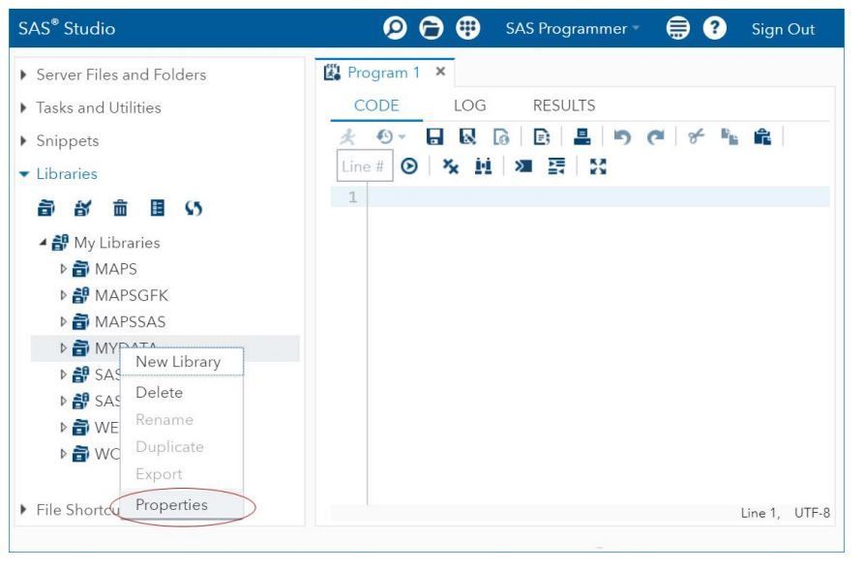Expand the MAPSSAS library
This screenshot has width=864, height=569.
pos(63,322)
